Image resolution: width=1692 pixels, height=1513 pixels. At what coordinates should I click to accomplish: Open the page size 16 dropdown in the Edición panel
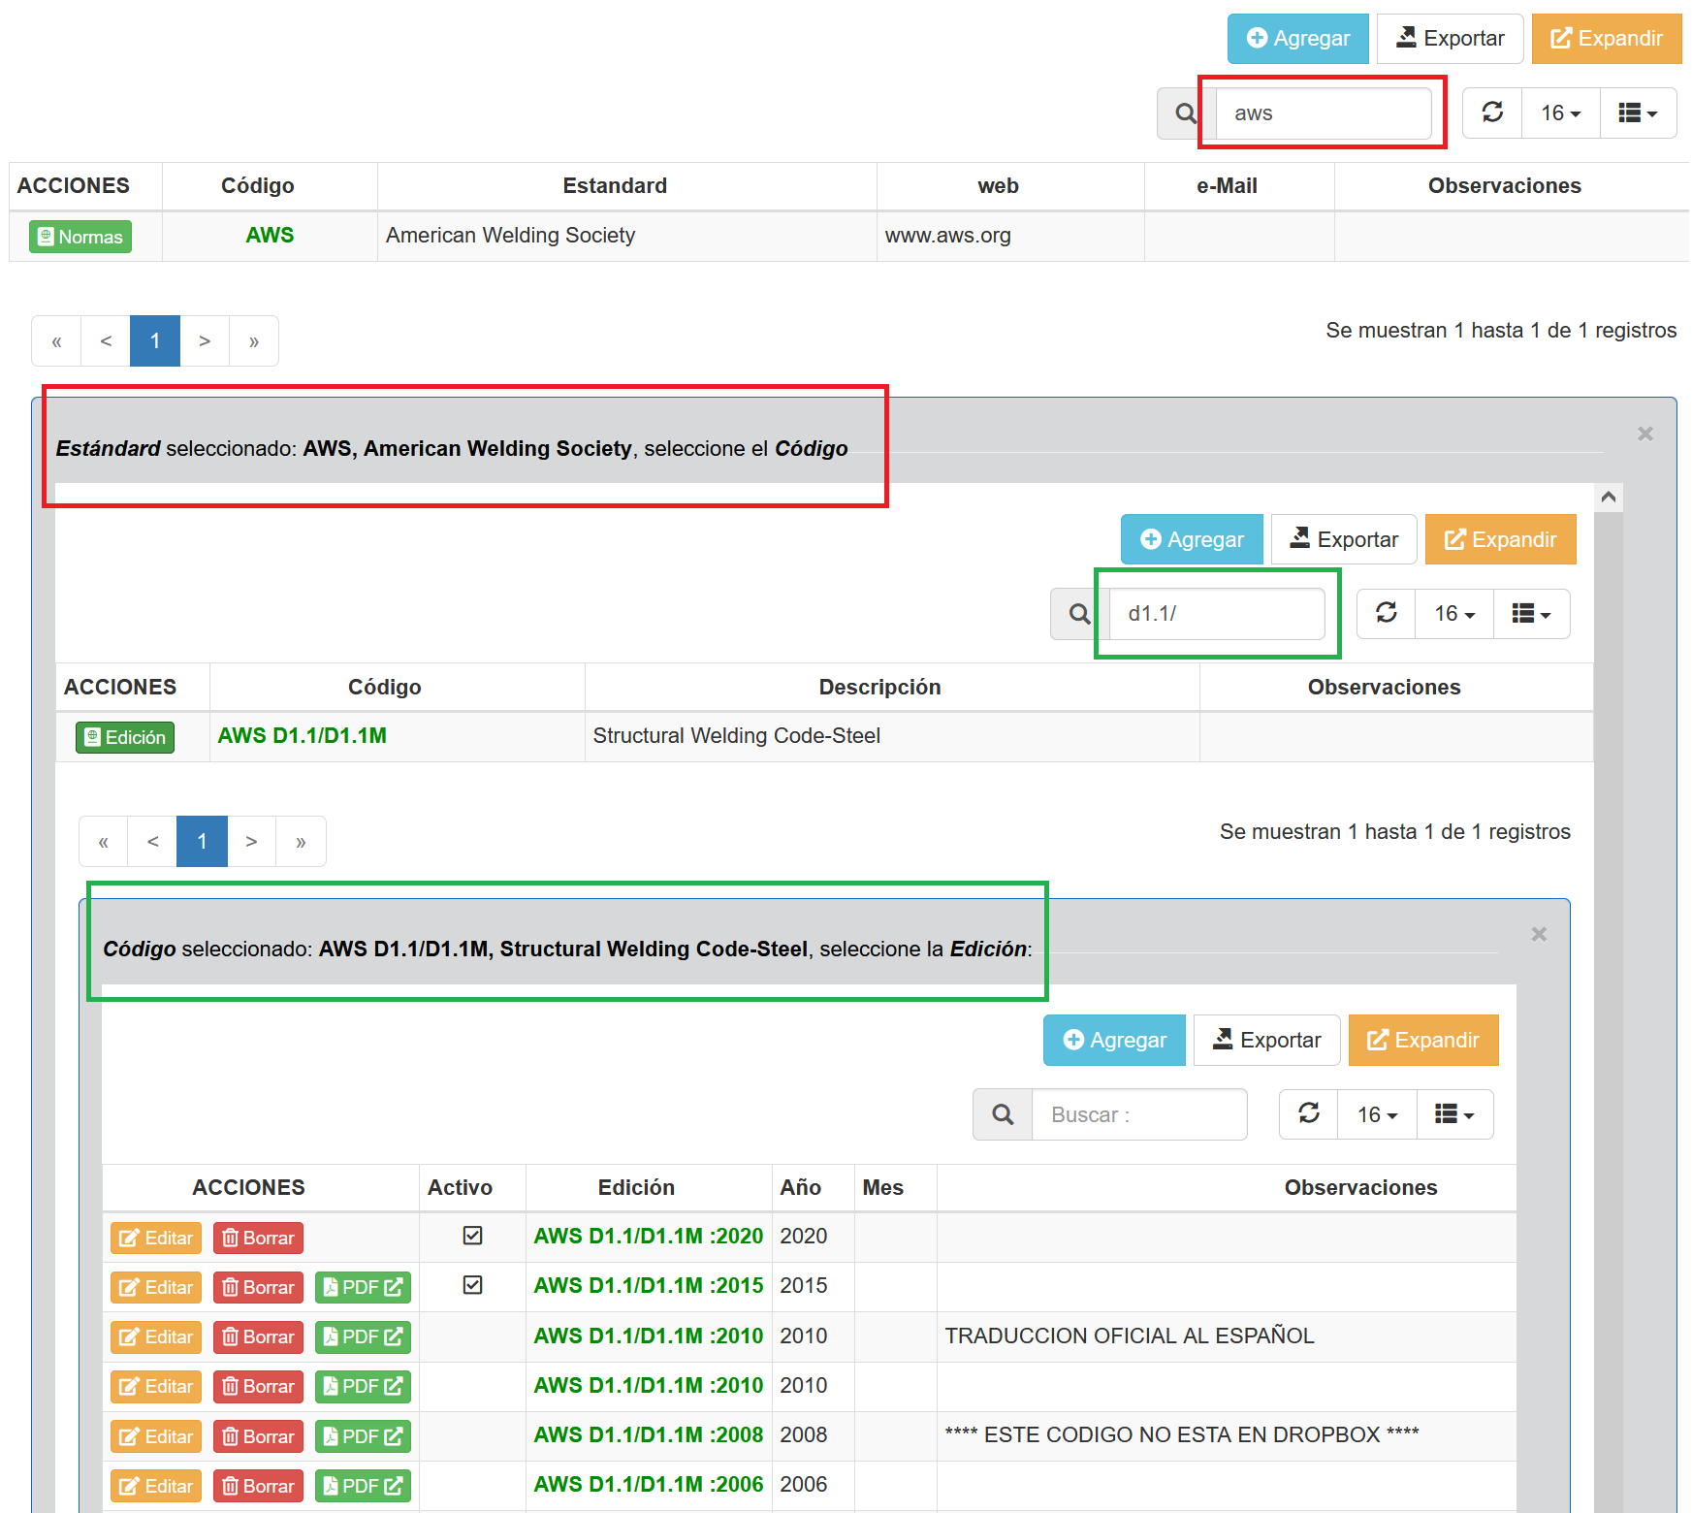1377,1114
